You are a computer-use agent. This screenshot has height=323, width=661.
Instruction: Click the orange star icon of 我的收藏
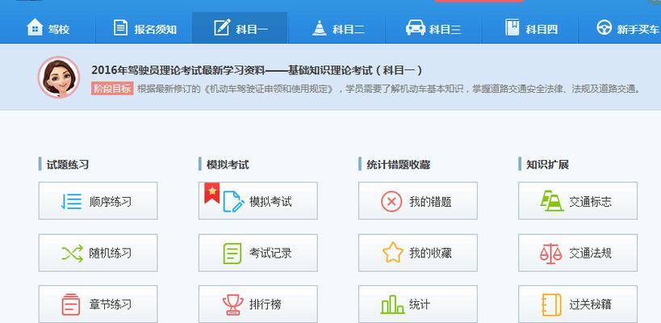(x=393, y=253)
